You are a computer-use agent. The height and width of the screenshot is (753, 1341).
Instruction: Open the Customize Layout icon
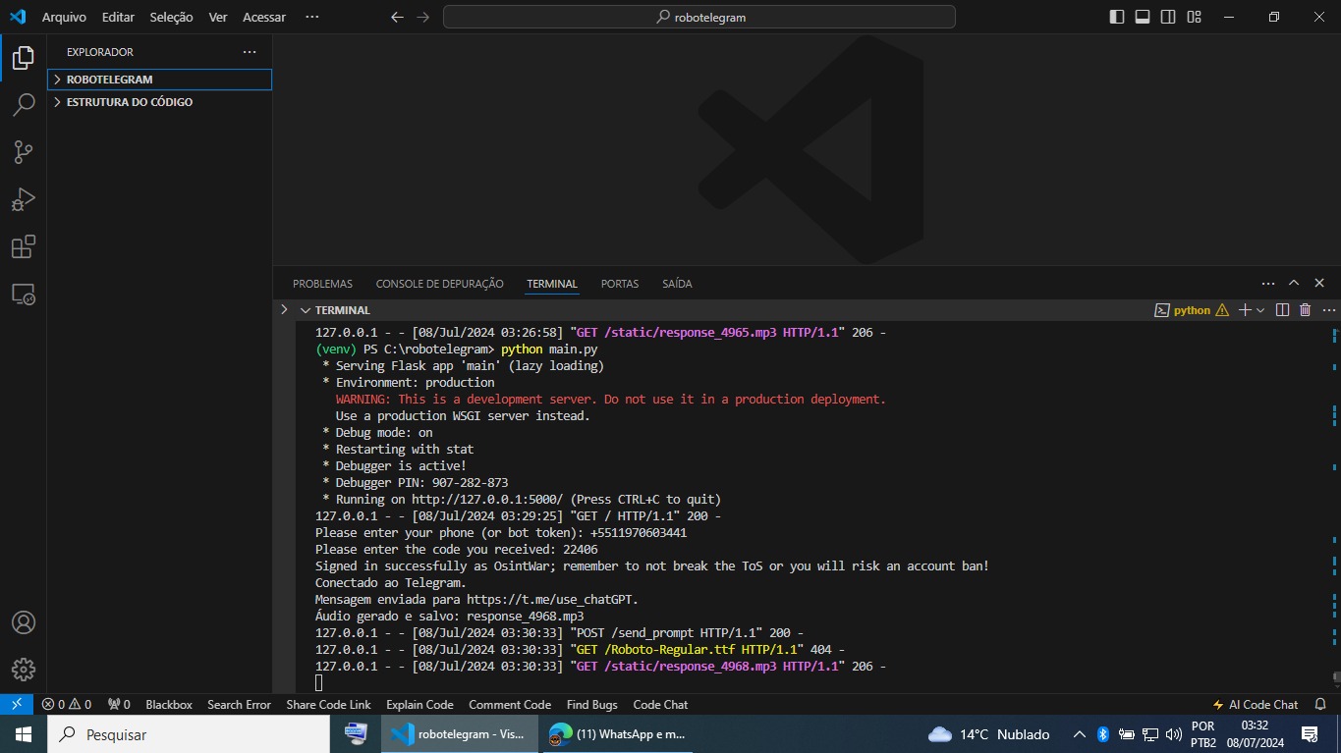1195,17
